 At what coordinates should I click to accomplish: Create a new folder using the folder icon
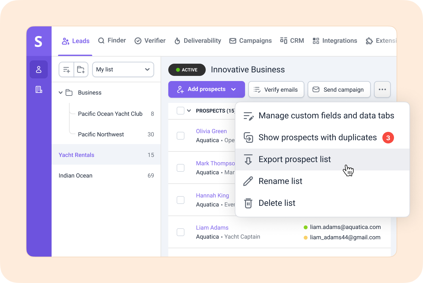click(x=81, y=69)
